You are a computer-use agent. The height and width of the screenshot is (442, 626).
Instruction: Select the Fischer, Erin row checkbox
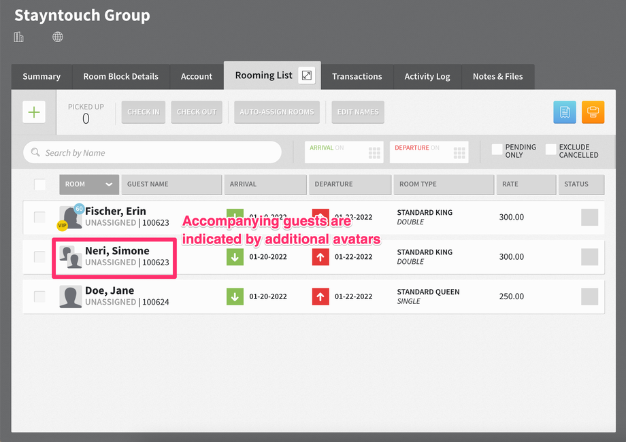click(39, 217)
